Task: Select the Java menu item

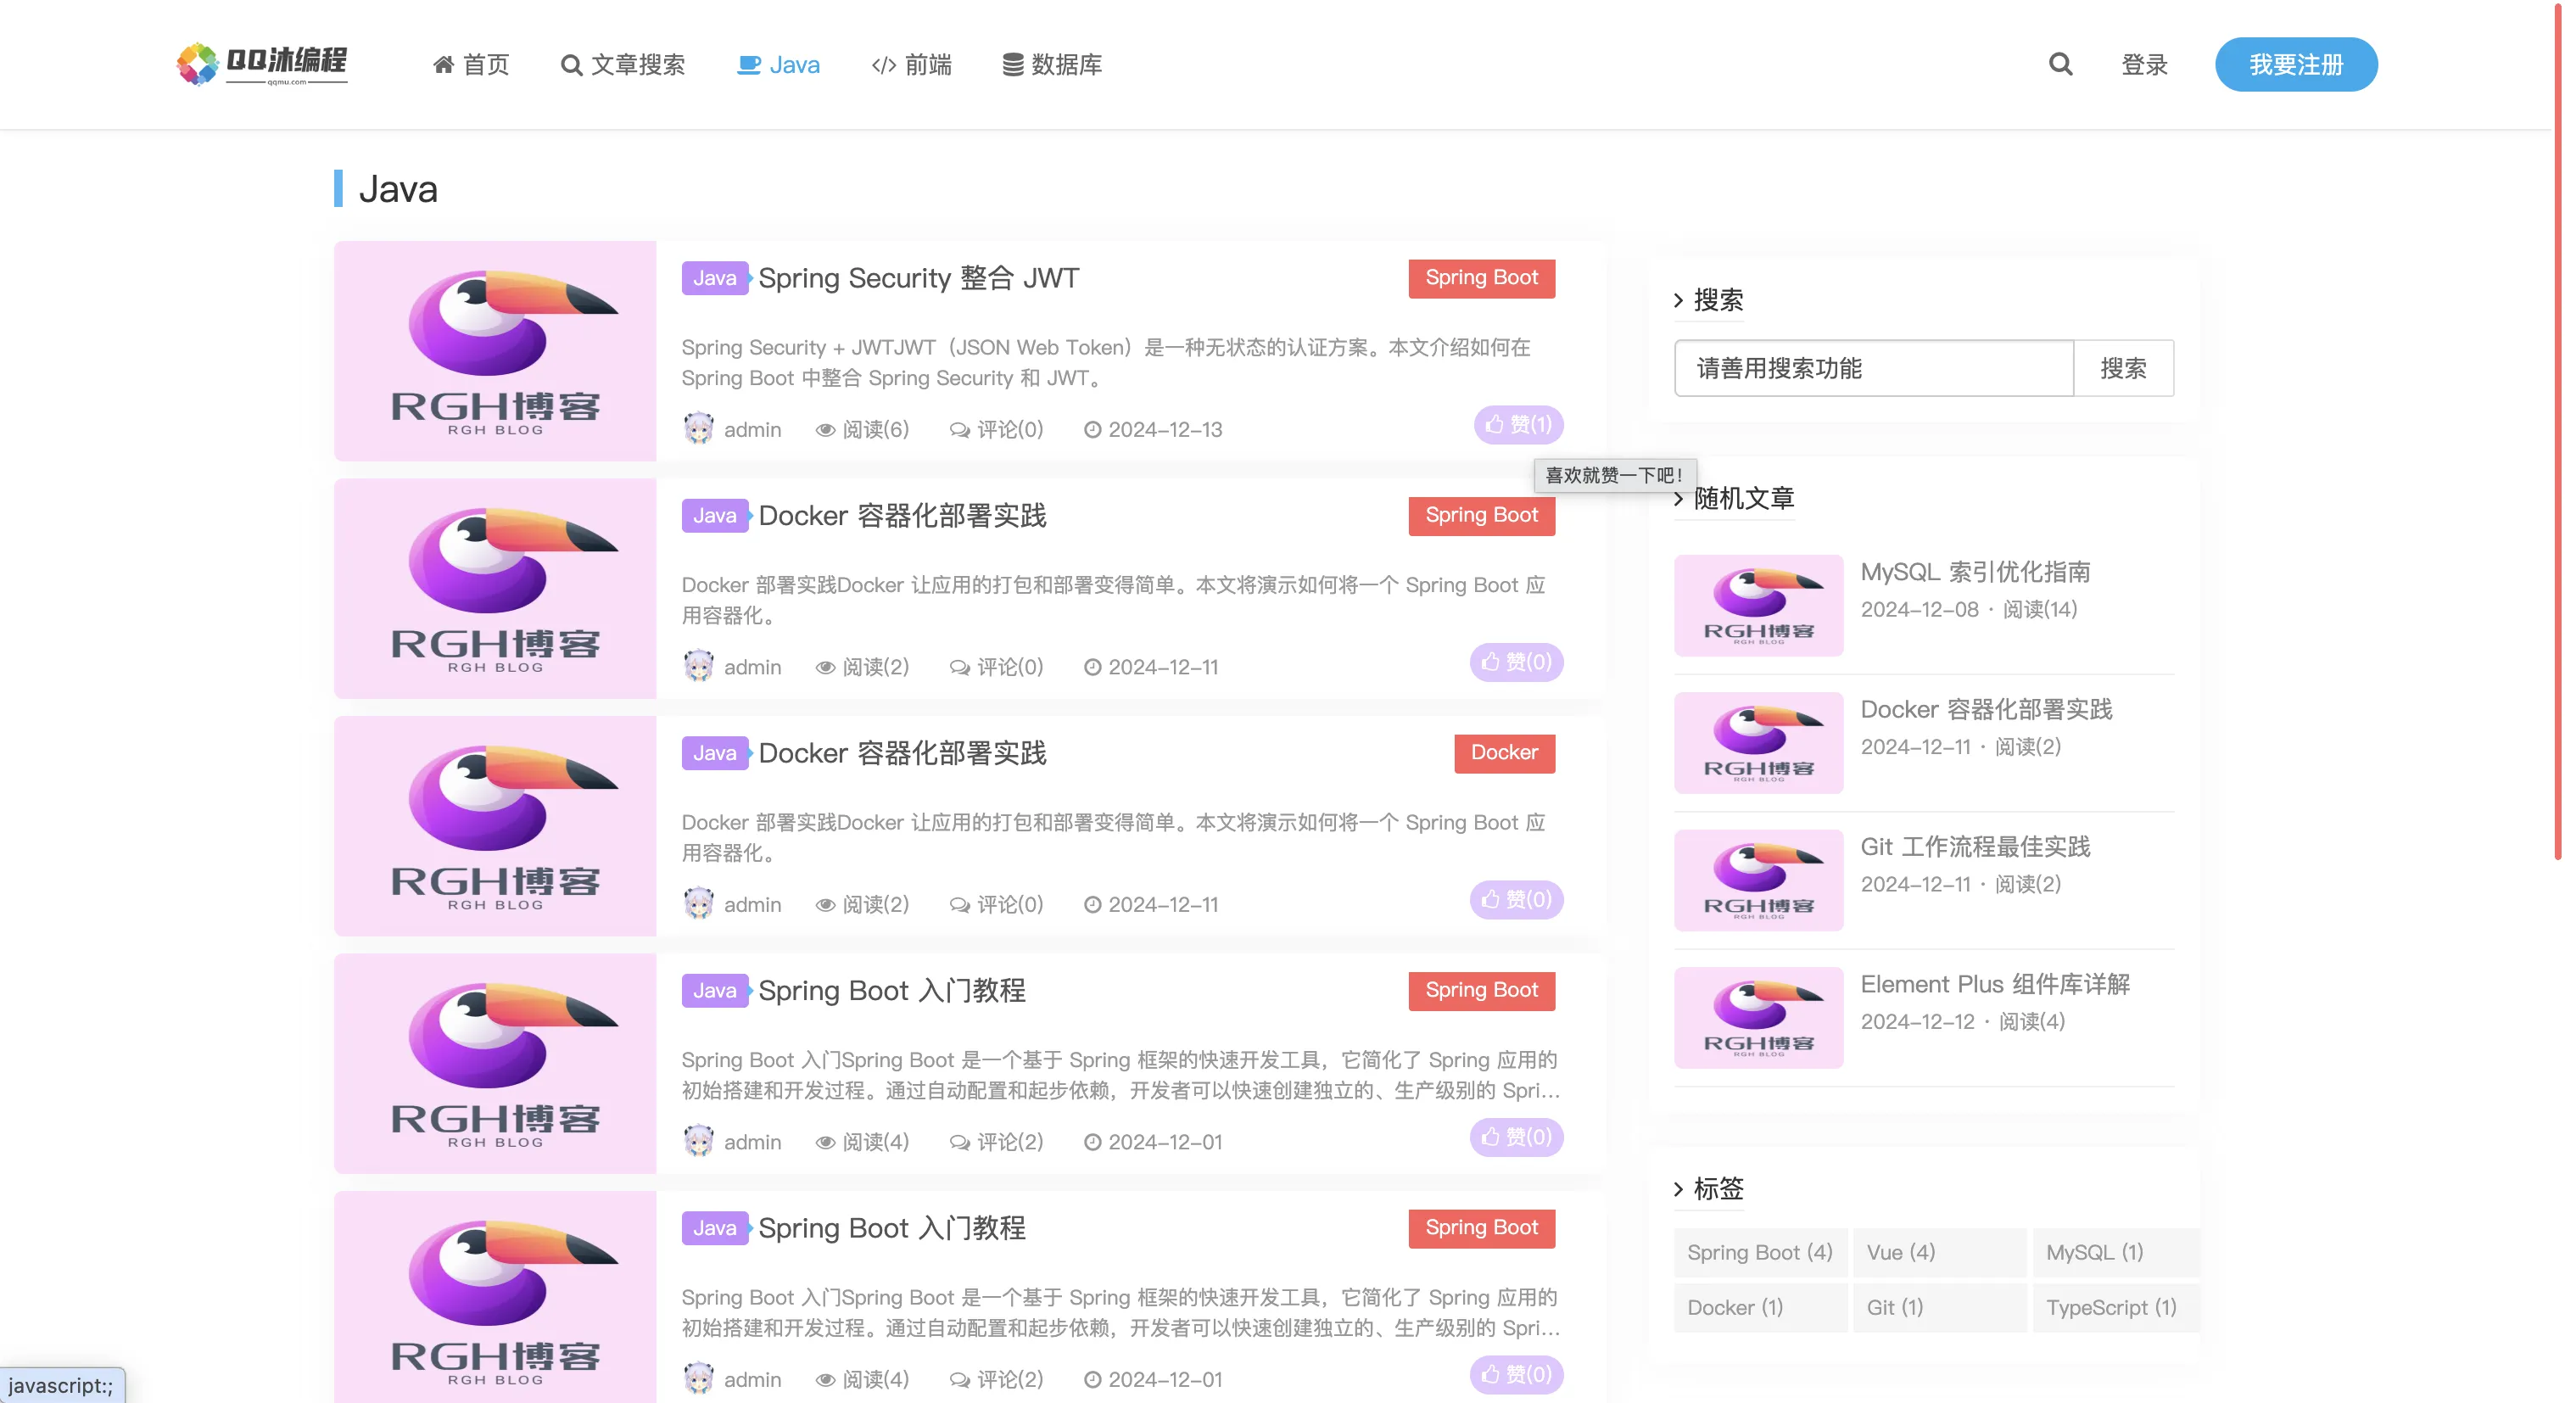Action: coord(779,64)
